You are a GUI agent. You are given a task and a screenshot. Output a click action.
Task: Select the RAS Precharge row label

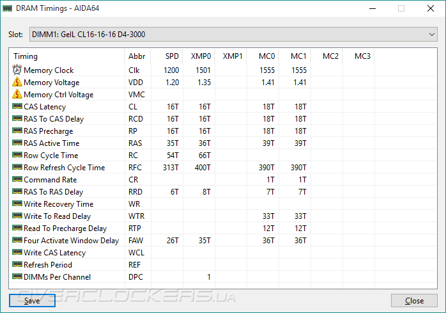[x=49, y=131]
